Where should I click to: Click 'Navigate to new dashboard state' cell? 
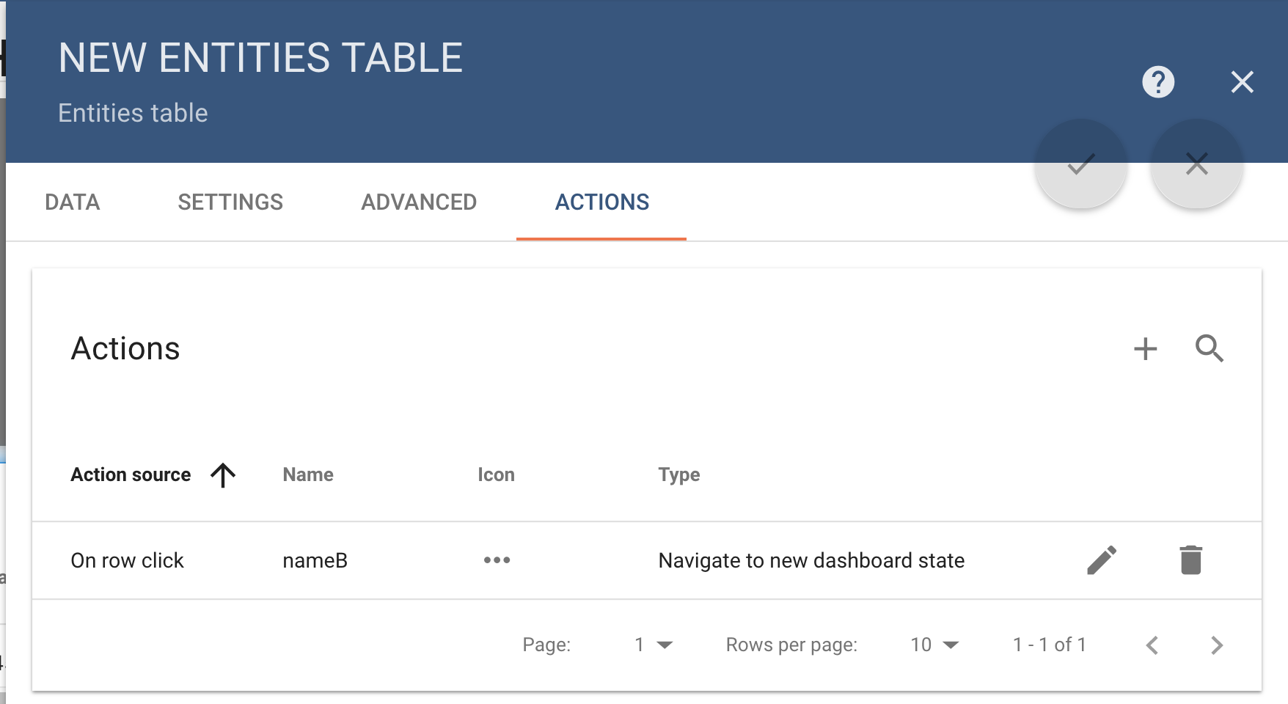811,561
